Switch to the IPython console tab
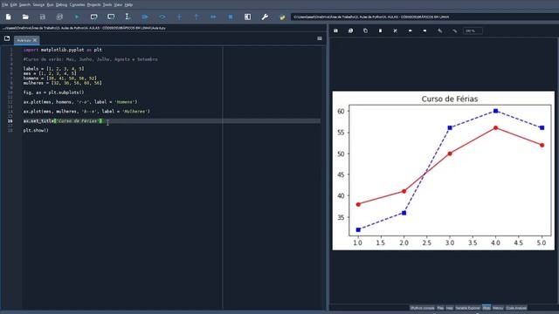 click(x=423, y=308)
